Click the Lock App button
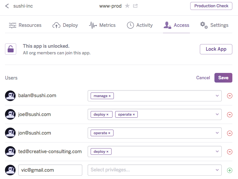 coord(216,49)
